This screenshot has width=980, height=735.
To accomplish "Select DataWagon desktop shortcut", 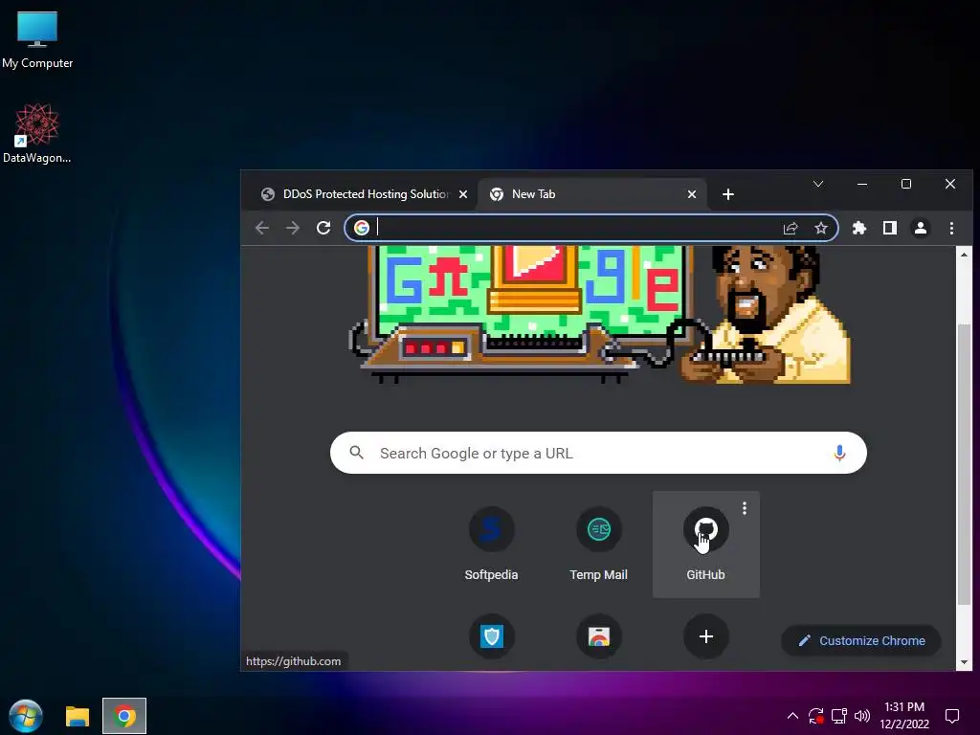I will (37, 133).
